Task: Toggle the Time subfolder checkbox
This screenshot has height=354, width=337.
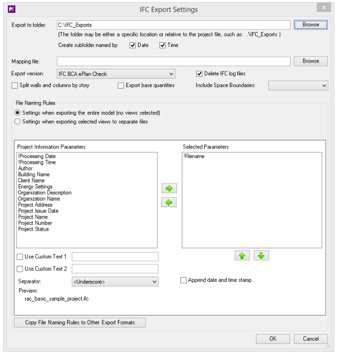Action: coord(163,45)
